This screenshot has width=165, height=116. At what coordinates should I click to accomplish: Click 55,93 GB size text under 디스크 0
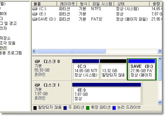(x=42, y=70)
